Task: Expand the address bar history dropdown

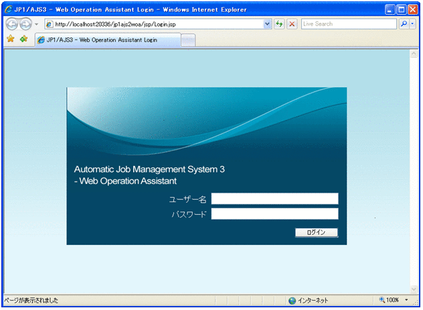Action: pyautogui.click(x=267, y=24)
